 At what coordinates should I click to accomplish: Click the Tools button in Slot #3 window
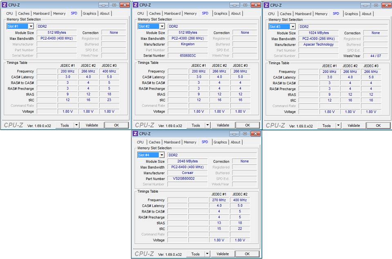pos(326,126)
